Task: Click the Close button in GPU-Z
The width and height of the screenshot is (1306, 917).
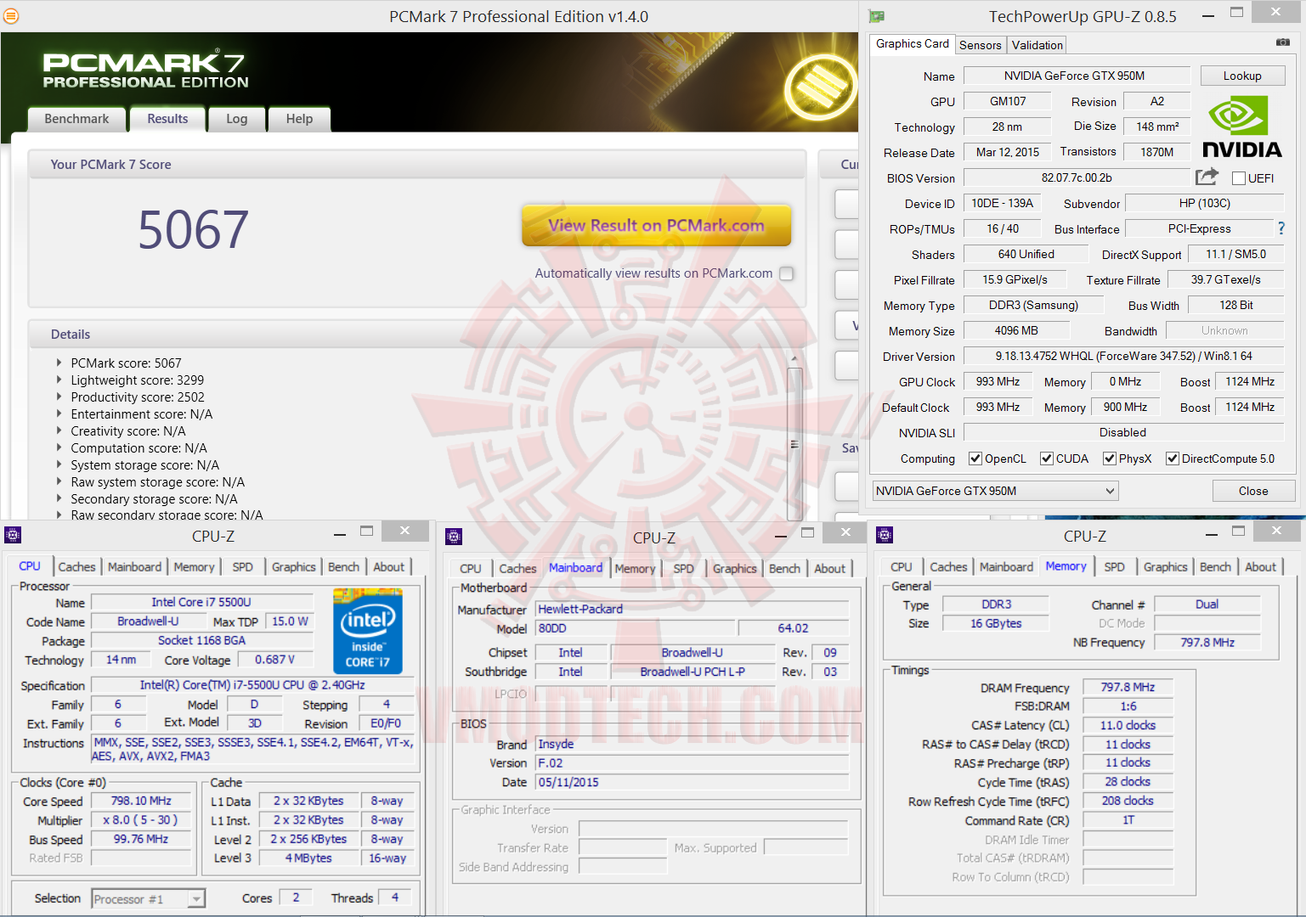Action: (1253, 491)
